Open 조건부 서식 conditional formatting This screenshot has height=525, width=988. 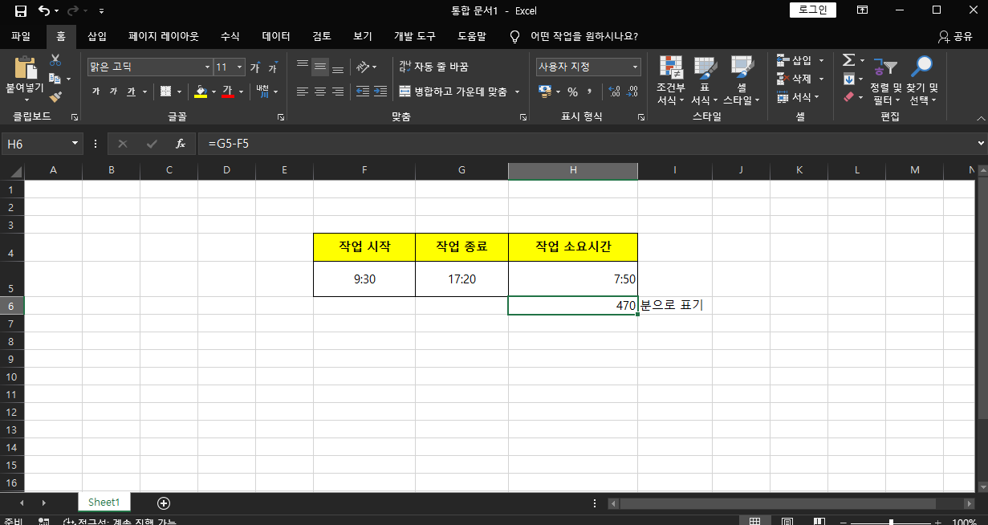pos(671,81)
